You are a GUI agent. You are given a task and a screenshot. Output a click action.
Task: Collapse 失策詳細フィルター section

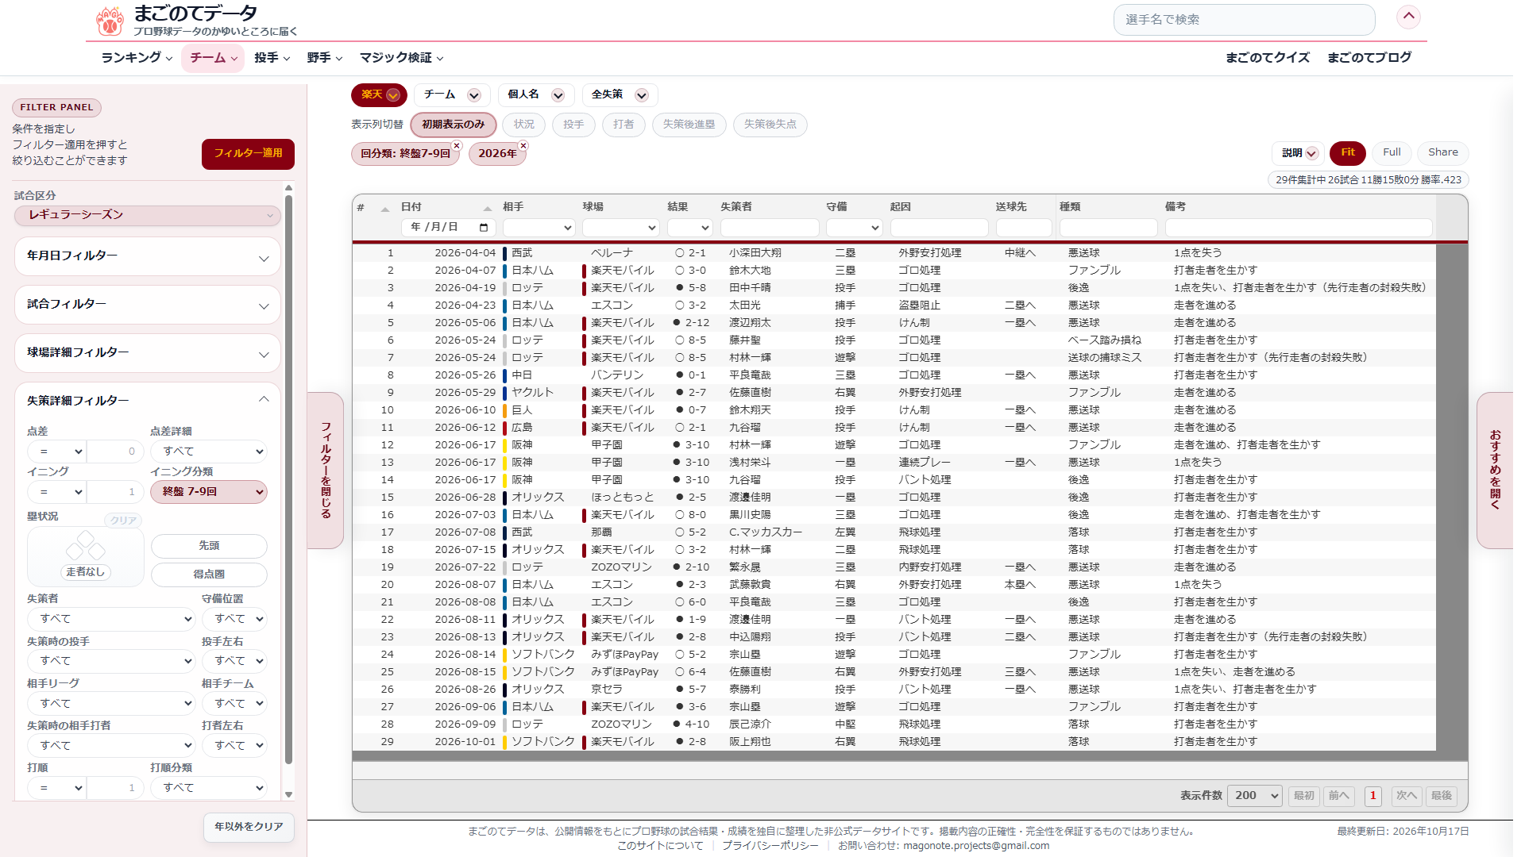(148, 401)
